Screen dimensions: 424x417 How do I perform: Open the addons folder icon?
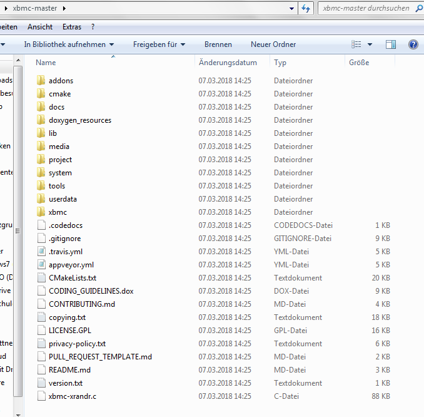[x=41, y=80]
